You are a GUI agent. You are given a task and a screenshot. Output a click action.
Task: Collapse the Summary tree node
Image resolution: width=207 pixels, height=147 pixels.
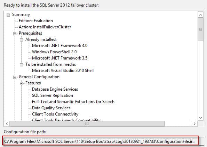pyautogui.click(x=8, y=15)
